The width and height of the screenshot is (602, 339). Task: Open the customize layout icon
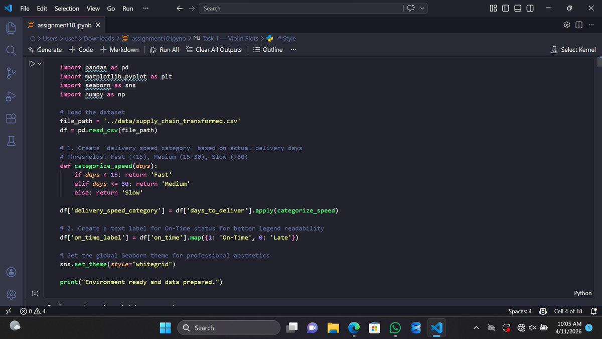[x=493, y=8]
